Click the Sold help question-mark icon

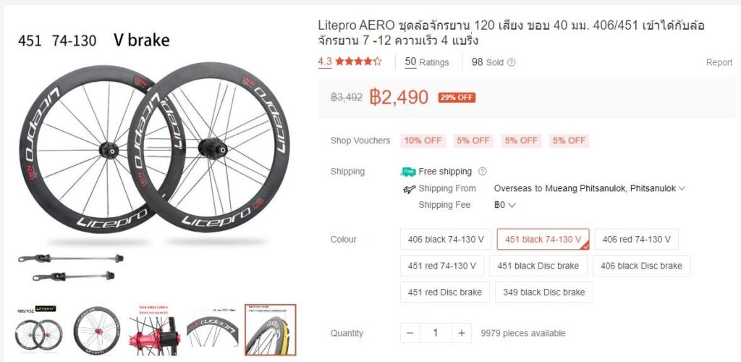[512, 62]
